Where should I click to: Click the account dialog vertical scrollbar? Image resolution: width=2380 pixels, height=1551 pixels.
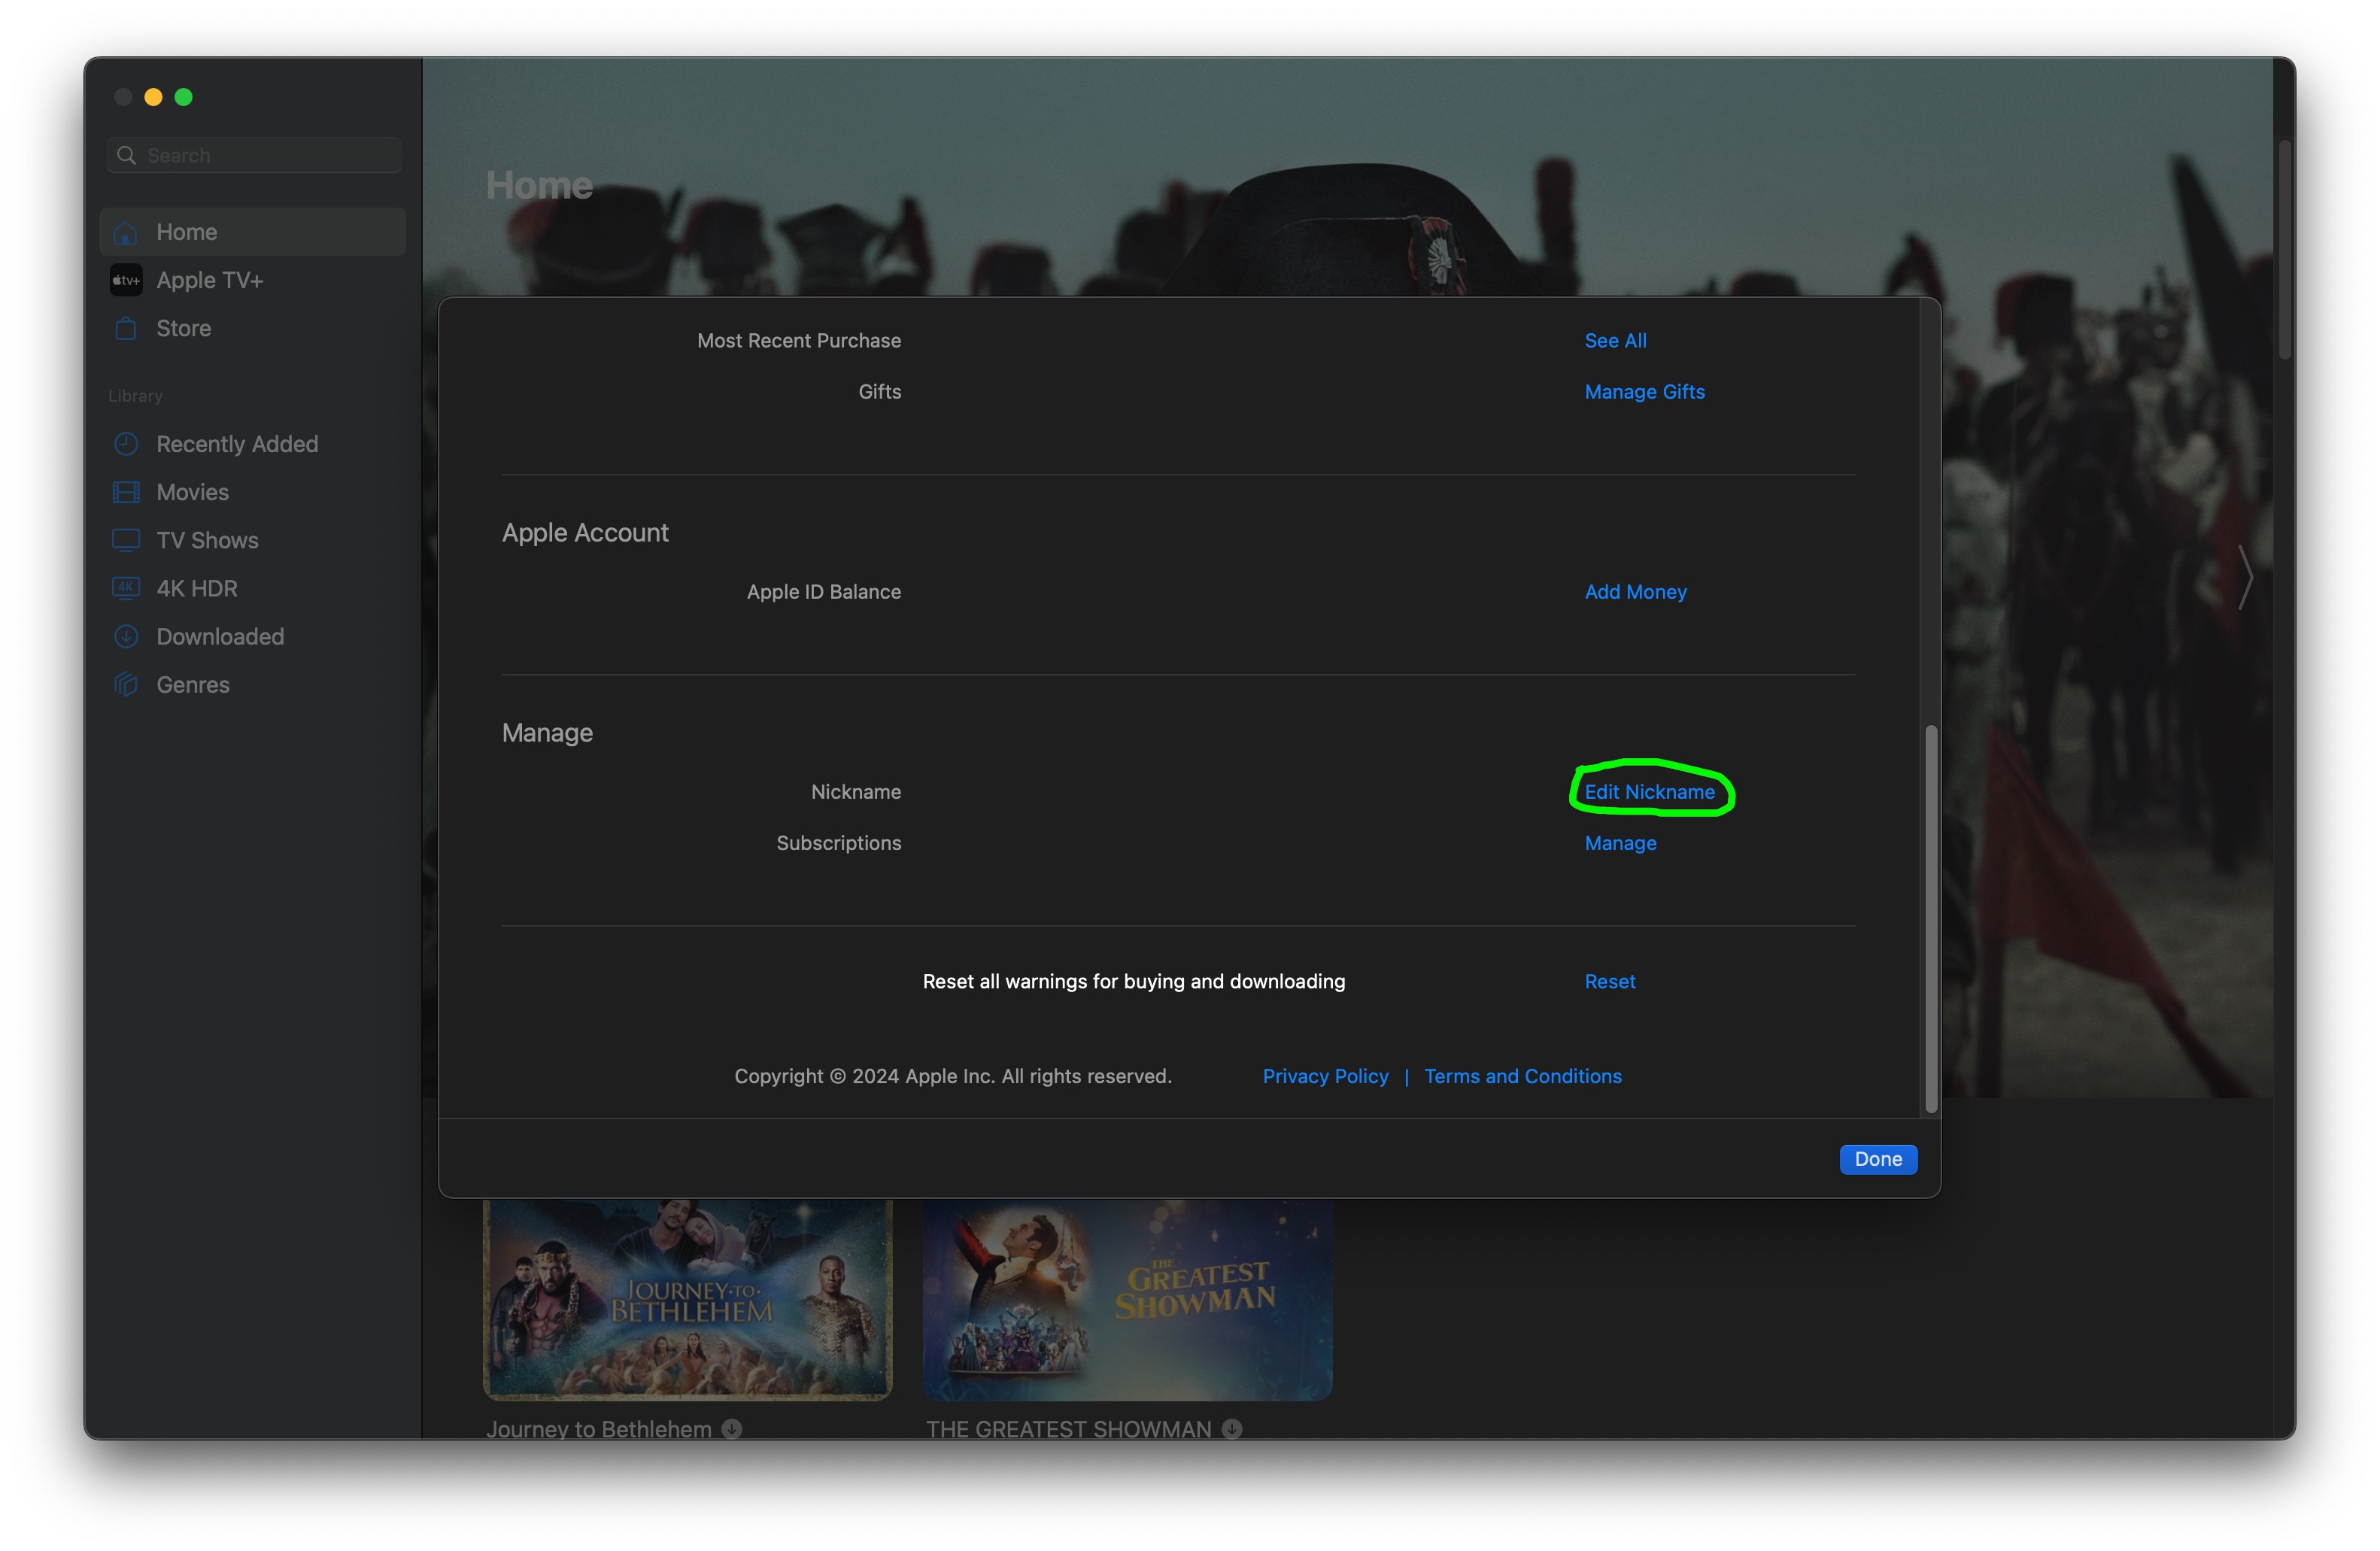pyautogui.click(x=1931, y=916)
